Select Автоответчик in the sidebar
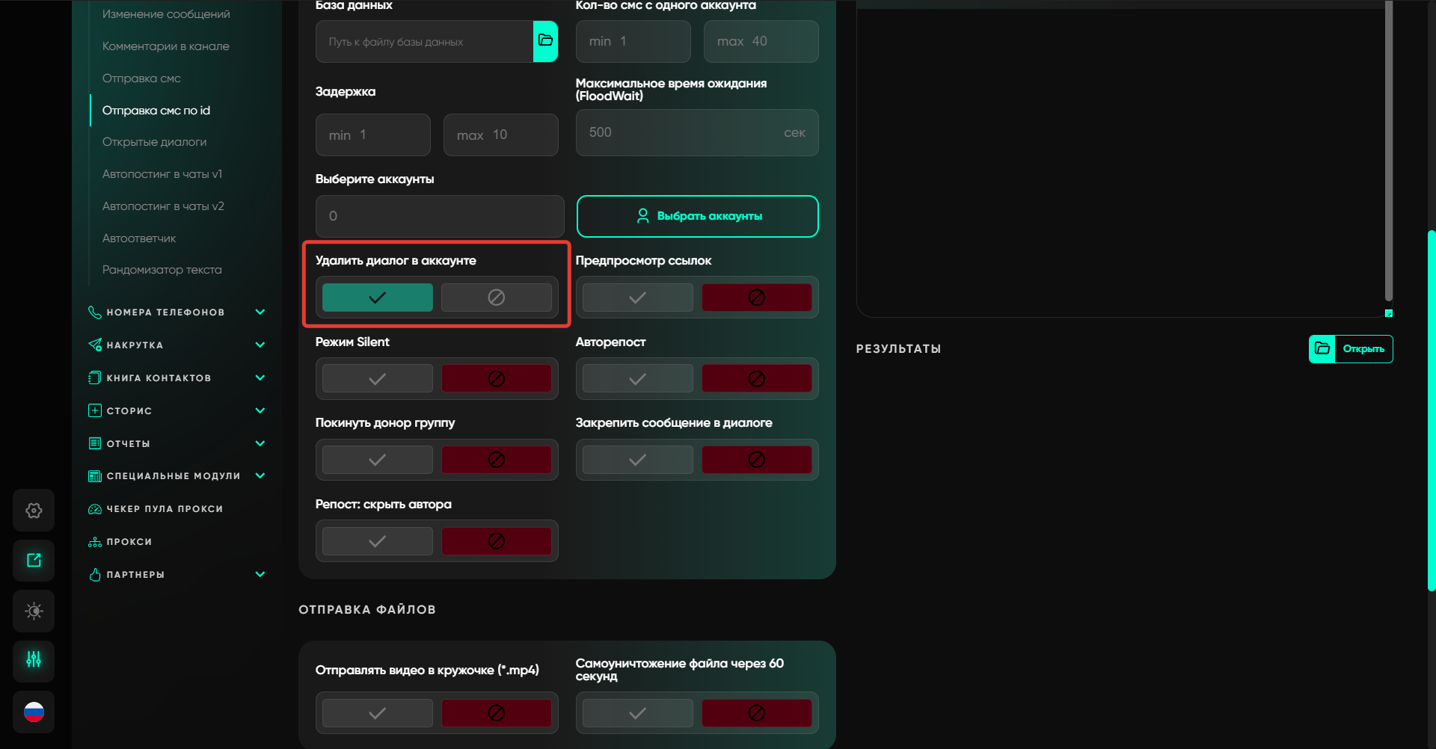 click(x=139, y=238)
